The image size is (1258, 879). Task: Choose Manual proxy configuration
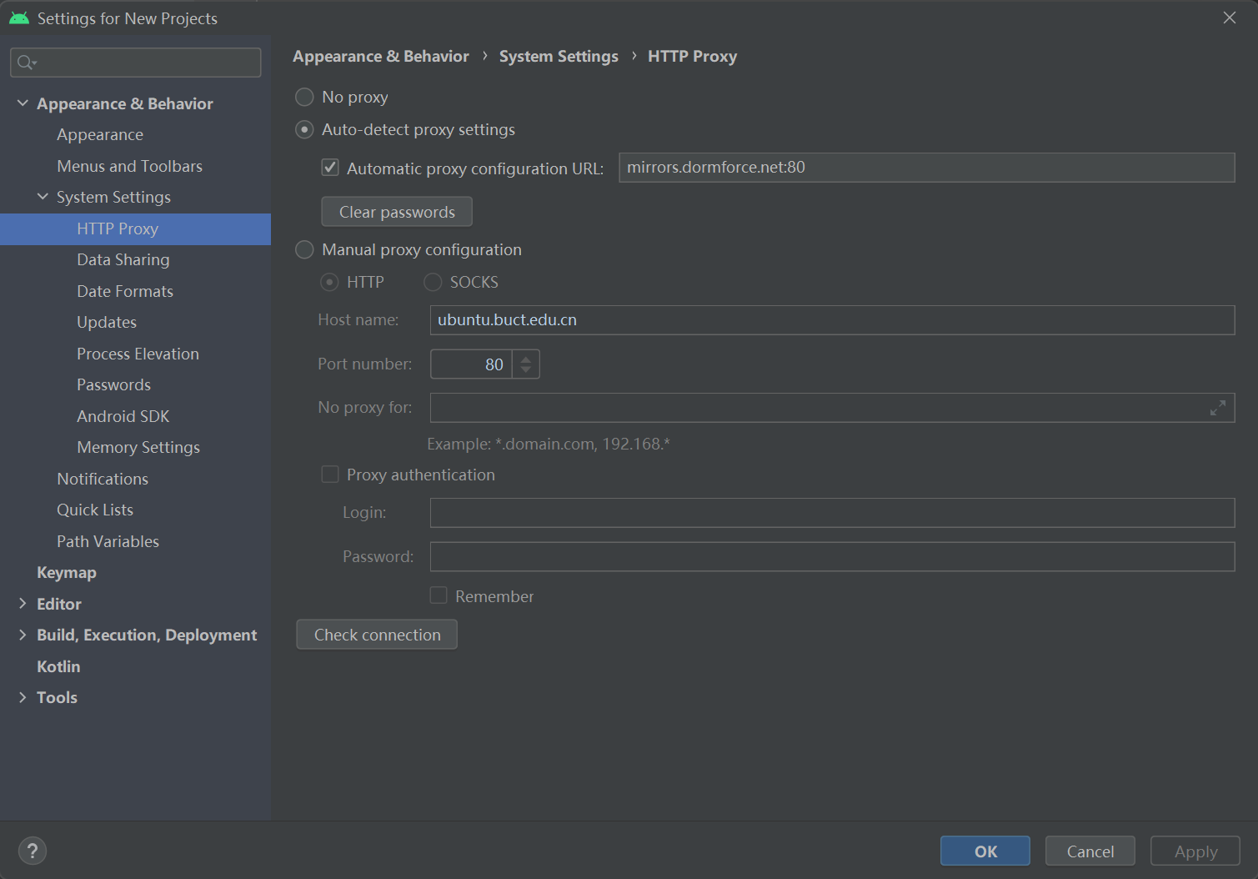click(x=304, y=249)
